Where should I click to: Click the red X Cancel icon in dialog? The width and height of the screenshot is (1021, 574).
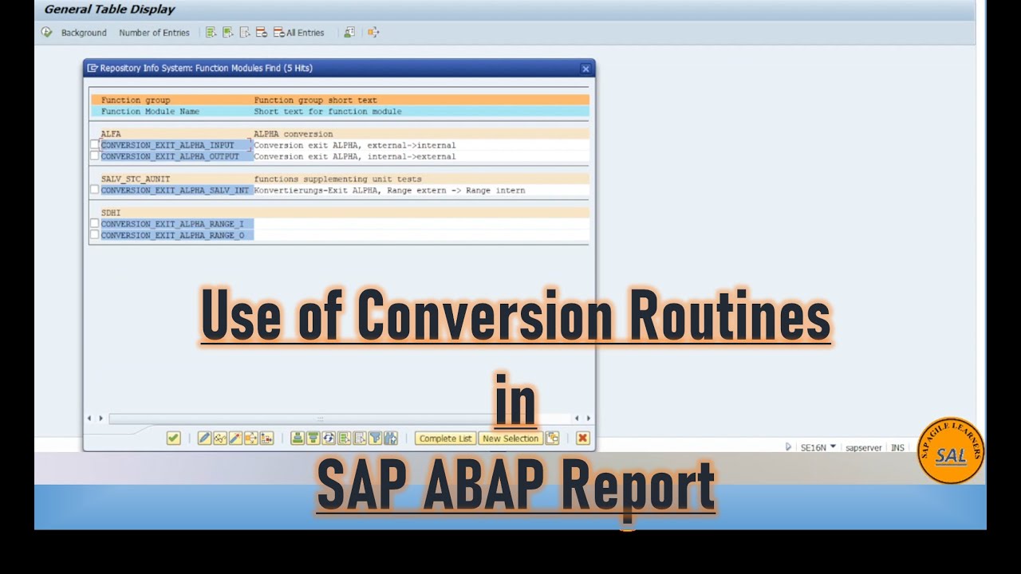coord(583,438)
